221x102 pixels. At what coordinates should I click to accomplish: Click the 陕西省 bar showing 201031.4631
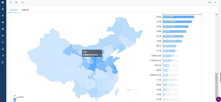click(x=178, y=17)
